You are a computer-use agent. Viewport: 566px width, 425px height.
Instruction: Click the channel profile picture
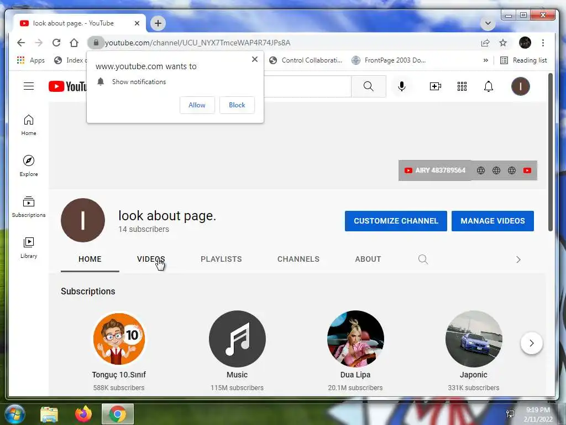point(83,220)
